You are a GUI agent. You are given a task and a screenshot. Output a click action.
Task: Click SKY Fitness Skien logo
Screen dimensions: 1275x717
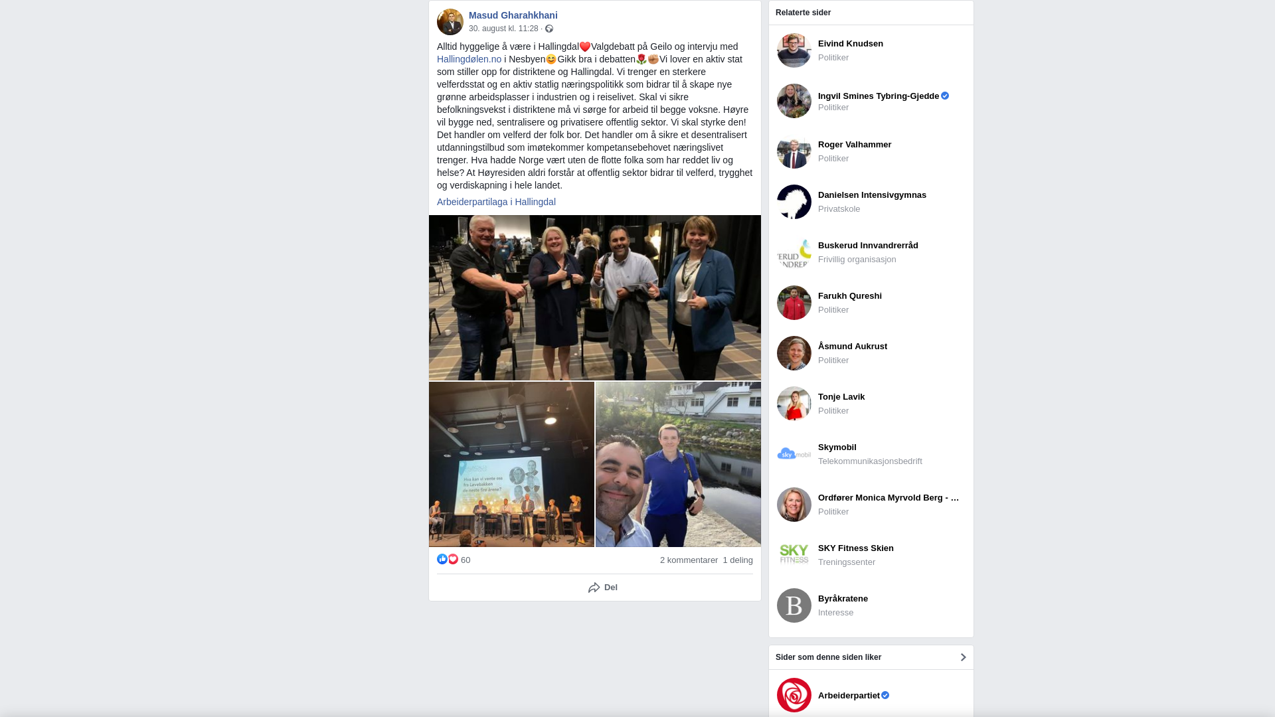[794, 555]
